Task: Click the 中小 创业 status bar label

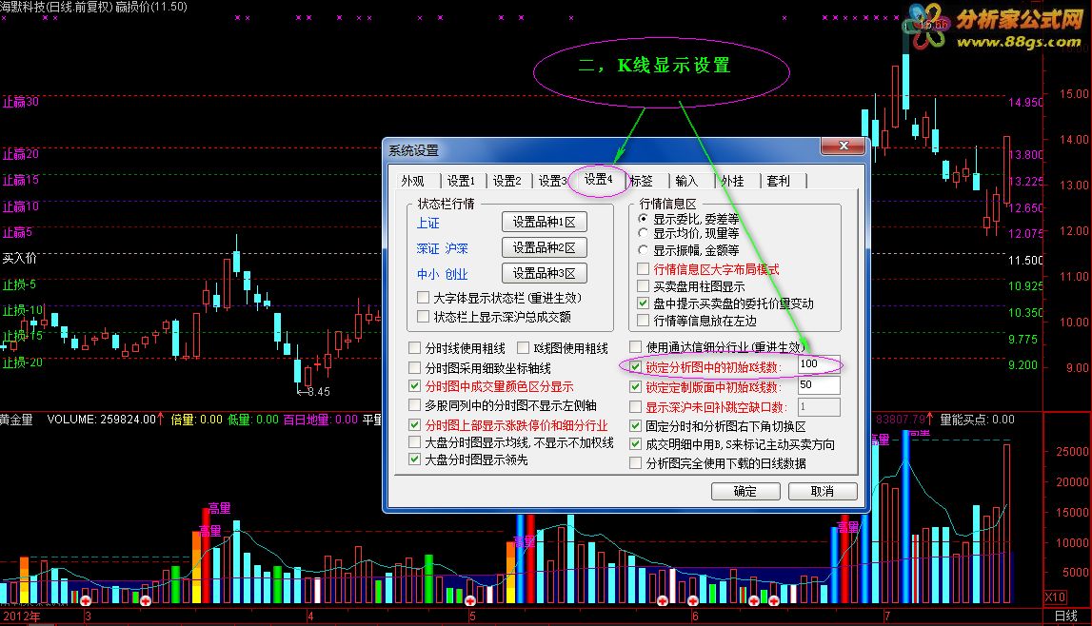Action: tap(443, 274)
